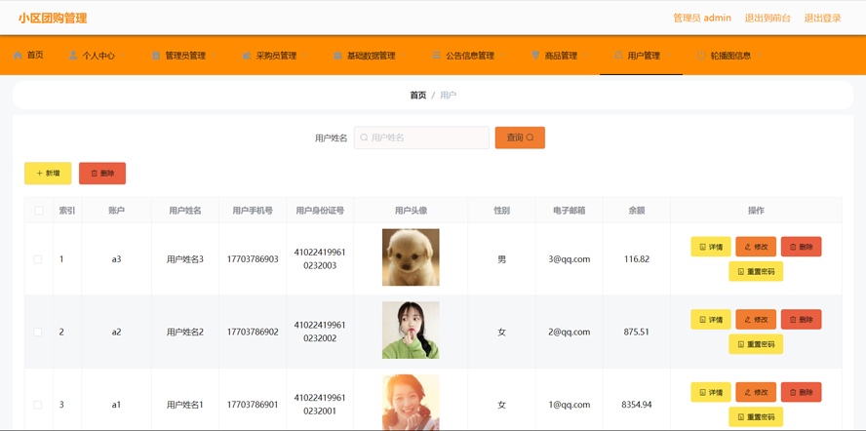Click the person icon beside 个人中心

pos(73,56)
